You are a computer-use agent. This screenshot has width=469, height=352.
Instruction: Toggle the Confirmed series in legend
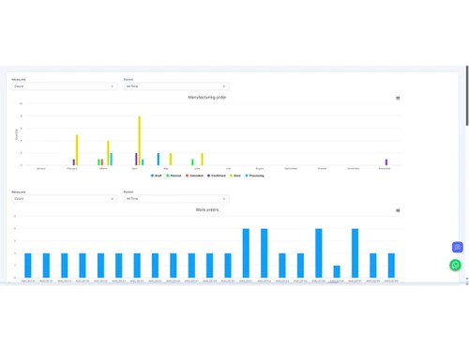click(217, 176)
